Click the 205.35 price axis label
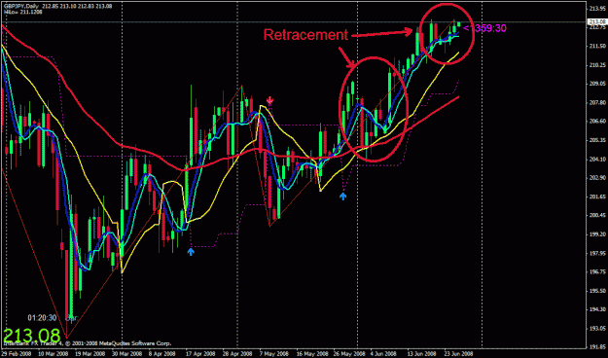 click(597, 140)
